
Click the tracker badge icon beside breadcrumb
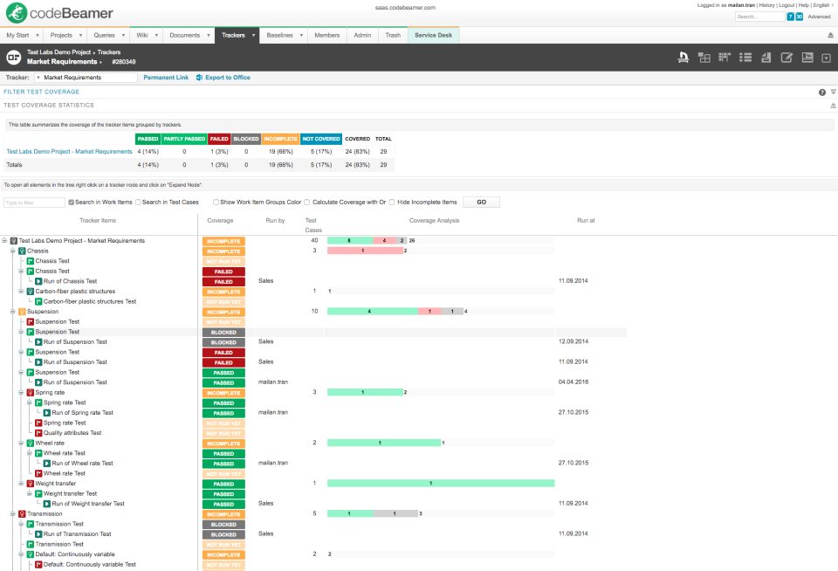13,58
